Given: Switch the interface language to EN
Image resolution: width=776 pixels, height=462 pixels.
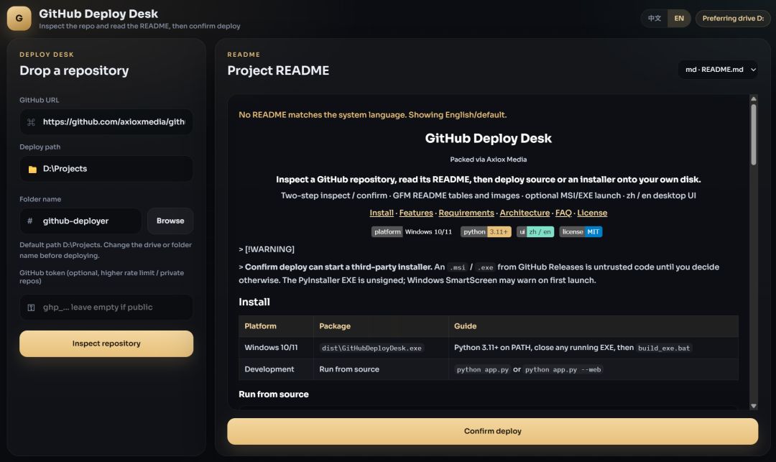Looking at the screenshot, I should [x=679, y=18].
